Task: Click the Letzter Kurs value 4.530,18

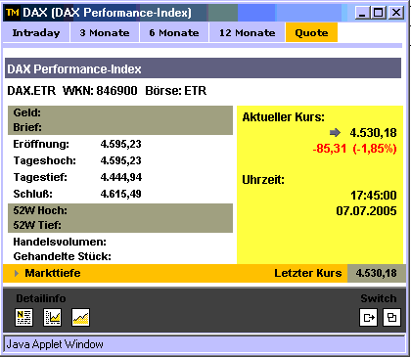Action: tap(376, 273)
